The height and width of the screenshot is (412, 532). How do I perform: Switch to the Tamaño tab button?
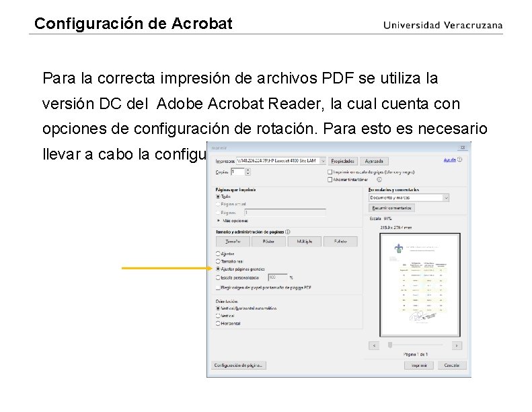[x=233, y=242]
